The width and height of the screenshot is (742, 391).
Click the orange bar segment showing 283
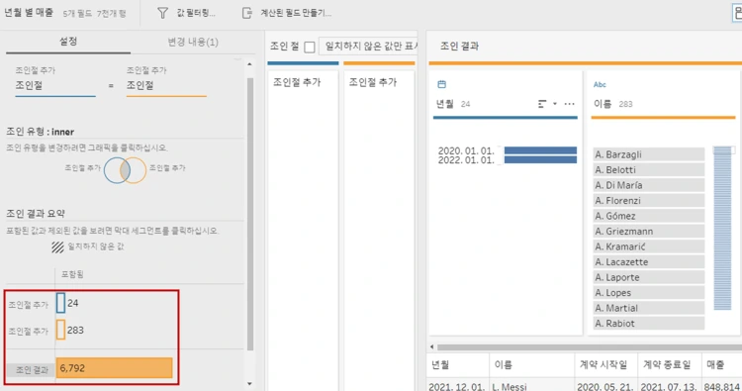(x=60, y=330)
